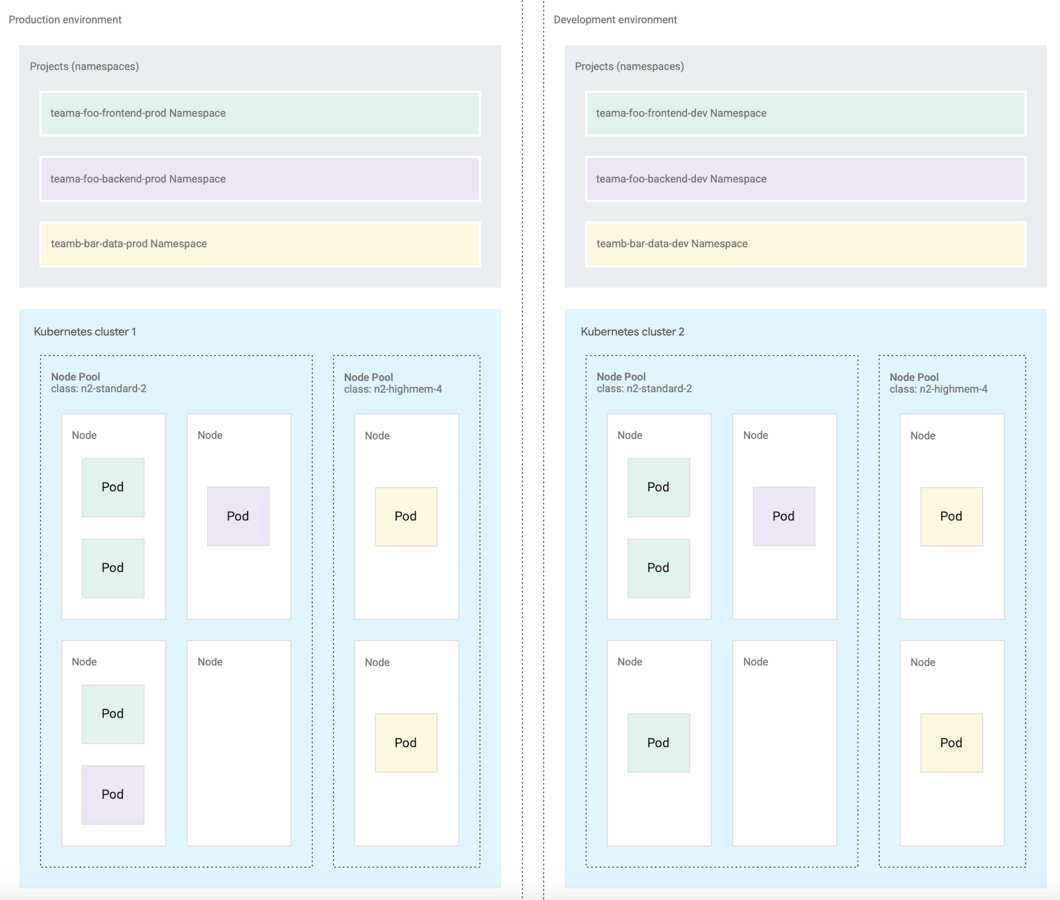
Task: Click the Kubernetes cluster 2 label
Action: click(632, 331)
